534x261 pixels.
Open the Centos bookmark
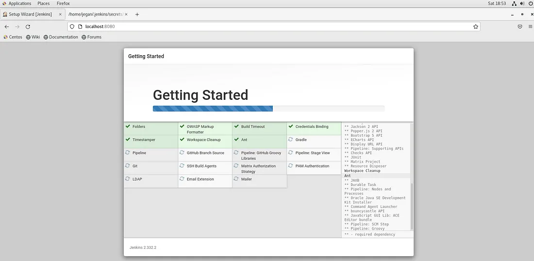coord(13,37)
